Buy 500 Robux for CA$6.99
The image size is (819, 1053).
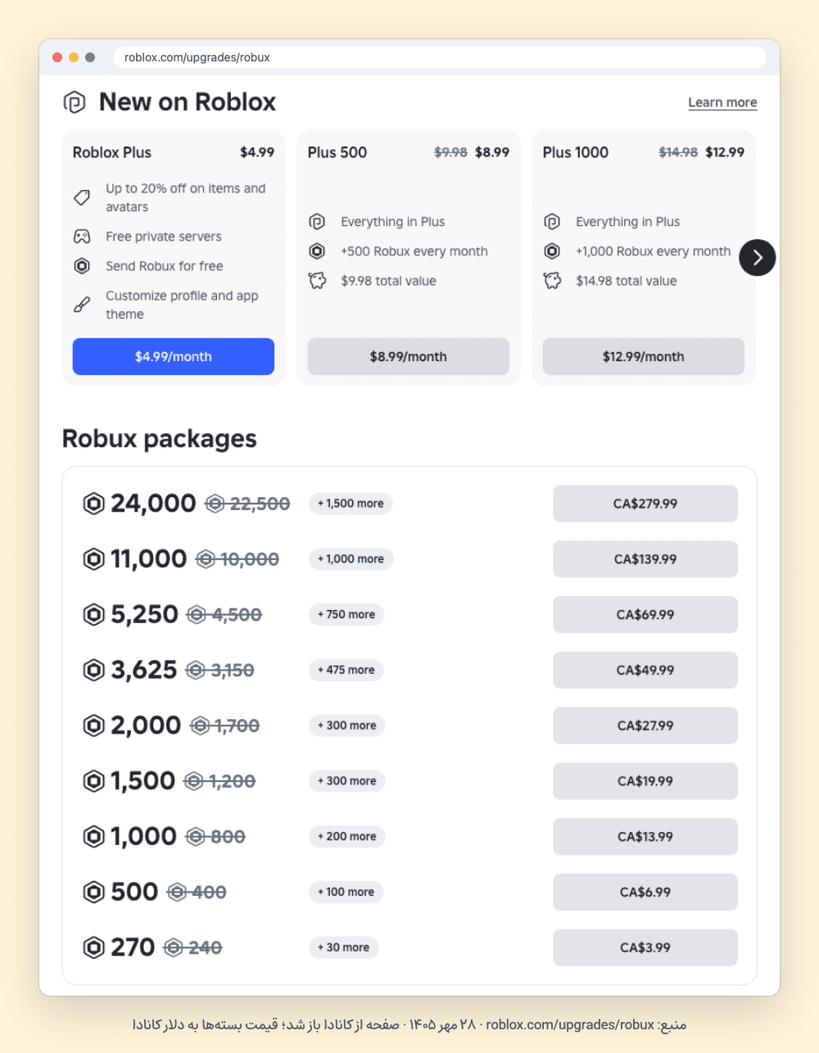[x=645, y=892]
